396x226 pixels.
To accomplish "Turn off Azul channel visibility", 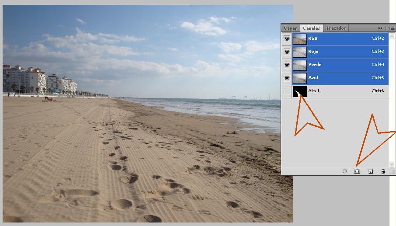I will pyautogui.click(x=287, y=78).
